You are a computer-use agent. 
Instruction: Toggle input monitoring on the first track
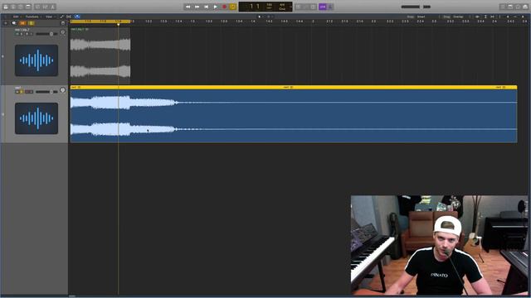click(x=32, y=34)
